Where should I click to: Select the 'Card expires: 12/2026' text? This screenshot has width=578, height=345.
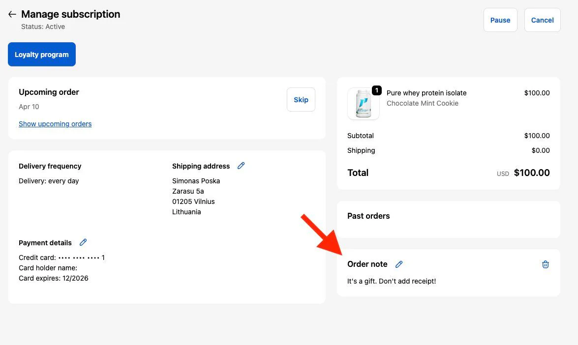point(54,278)
